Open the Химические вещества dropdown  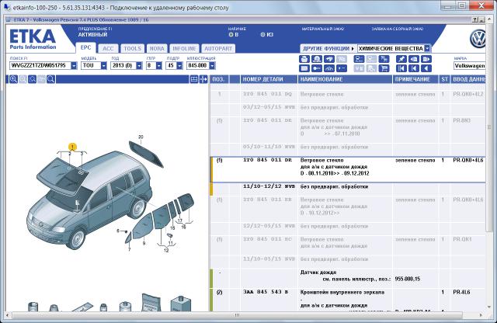click(x=427, y=48)
